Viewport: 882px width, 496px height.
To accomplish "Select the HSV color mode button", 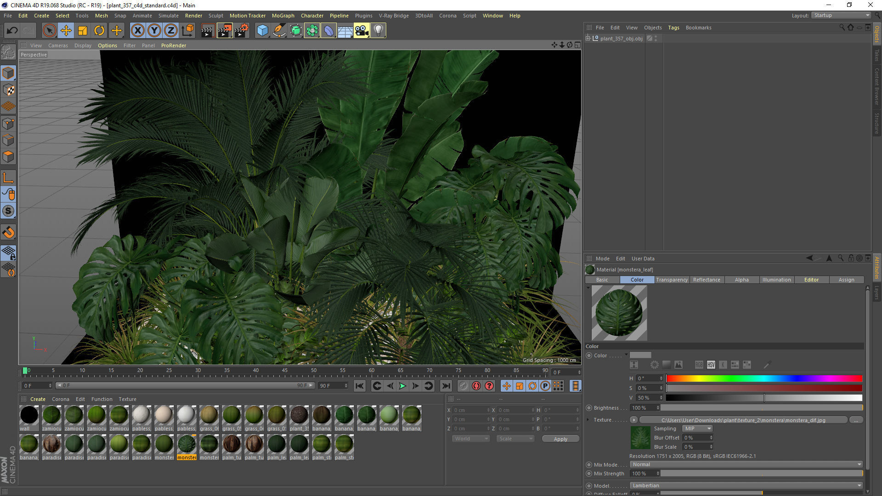I will [711, 365].
